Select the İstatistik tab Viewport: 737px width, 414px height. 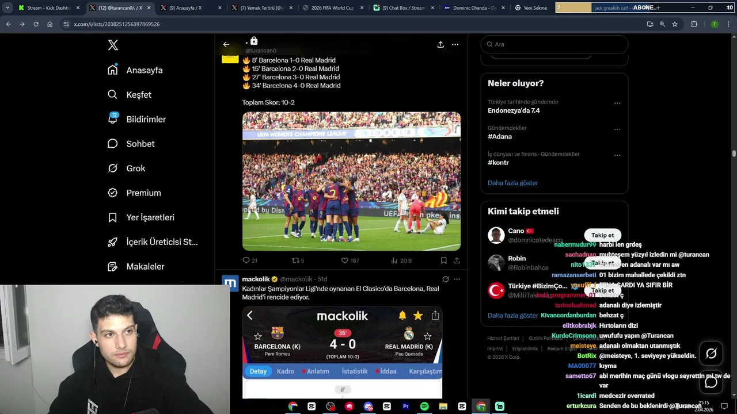[x=355, y=371]
